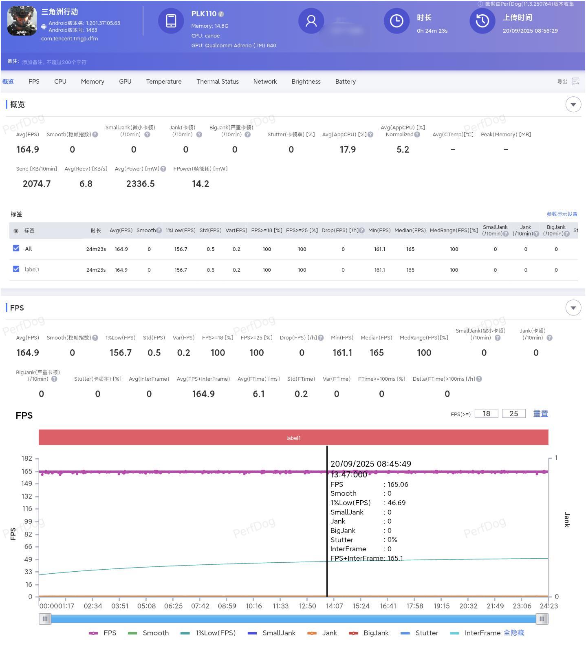Image resolution: width=586 pixels, height=648 pixels.
Task: Click the red label1 bar above chart
Action: click(293, 437)
